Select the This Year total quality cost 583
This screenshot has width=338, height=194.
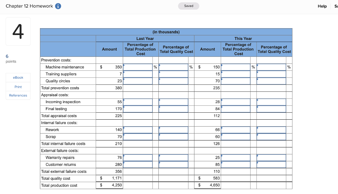tap(217, 178)
